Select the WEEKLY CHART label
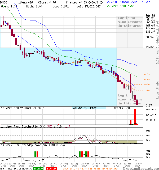This screenshot has width=159, height=170. point(123,108)
